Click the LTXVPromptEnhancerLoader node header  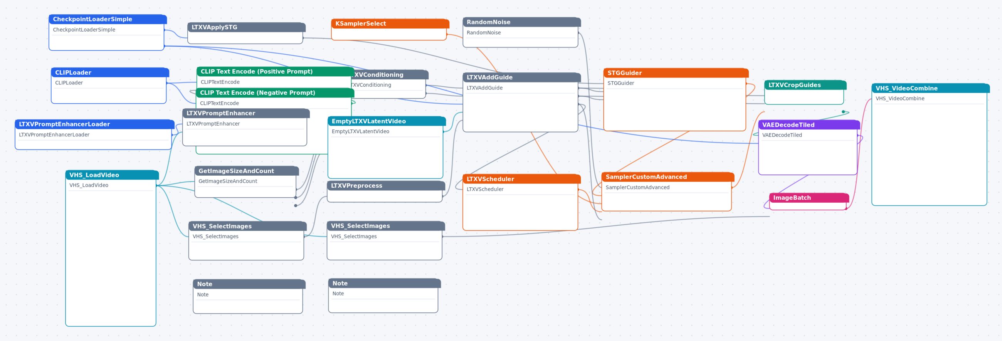point(94,124)
